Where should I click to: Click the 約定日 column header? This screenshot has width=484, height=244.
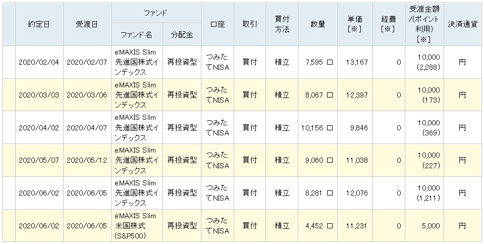point(38,24)
